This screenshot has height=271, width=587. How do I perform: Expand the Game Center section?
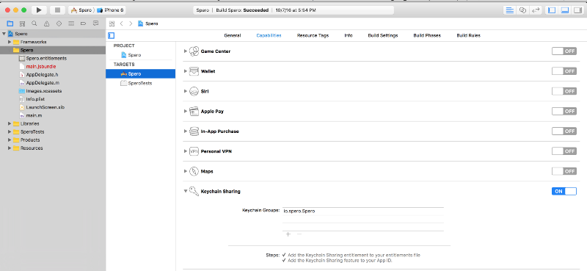[186, 51]
